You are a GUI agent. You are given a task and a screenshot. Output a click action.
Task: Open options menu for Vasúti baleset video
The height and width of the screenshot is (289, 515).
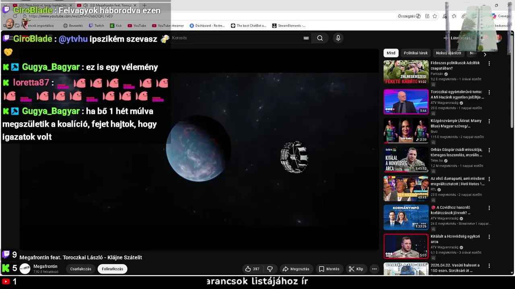489,266
